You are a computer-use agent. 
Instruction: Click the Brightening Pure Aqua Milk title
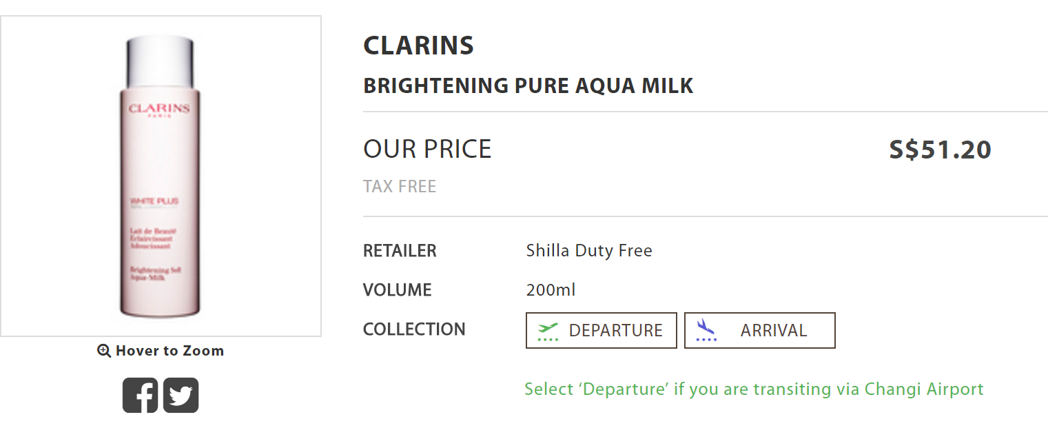pyautogui.click(x=528, y=86)
